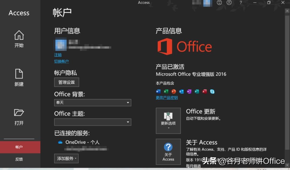Click the scrollbar up arrow
The image size is (290, 170).
pyautogui.click(x=287, y=11)
